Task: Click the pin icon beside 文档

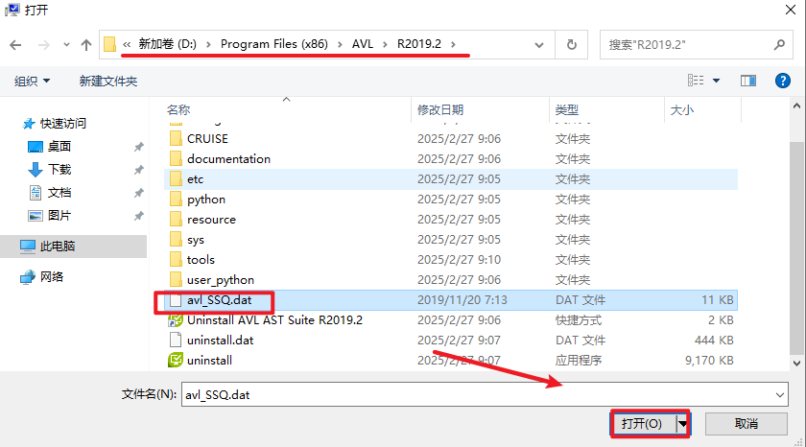Action: click(x=138, y=193)
